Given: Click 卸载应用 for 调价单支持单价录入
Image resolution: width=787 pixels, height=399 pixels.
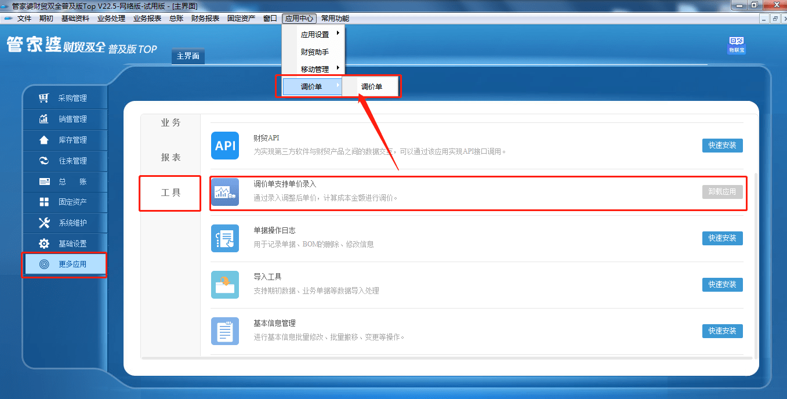Looking at the screenshot, I should (722, 192).
